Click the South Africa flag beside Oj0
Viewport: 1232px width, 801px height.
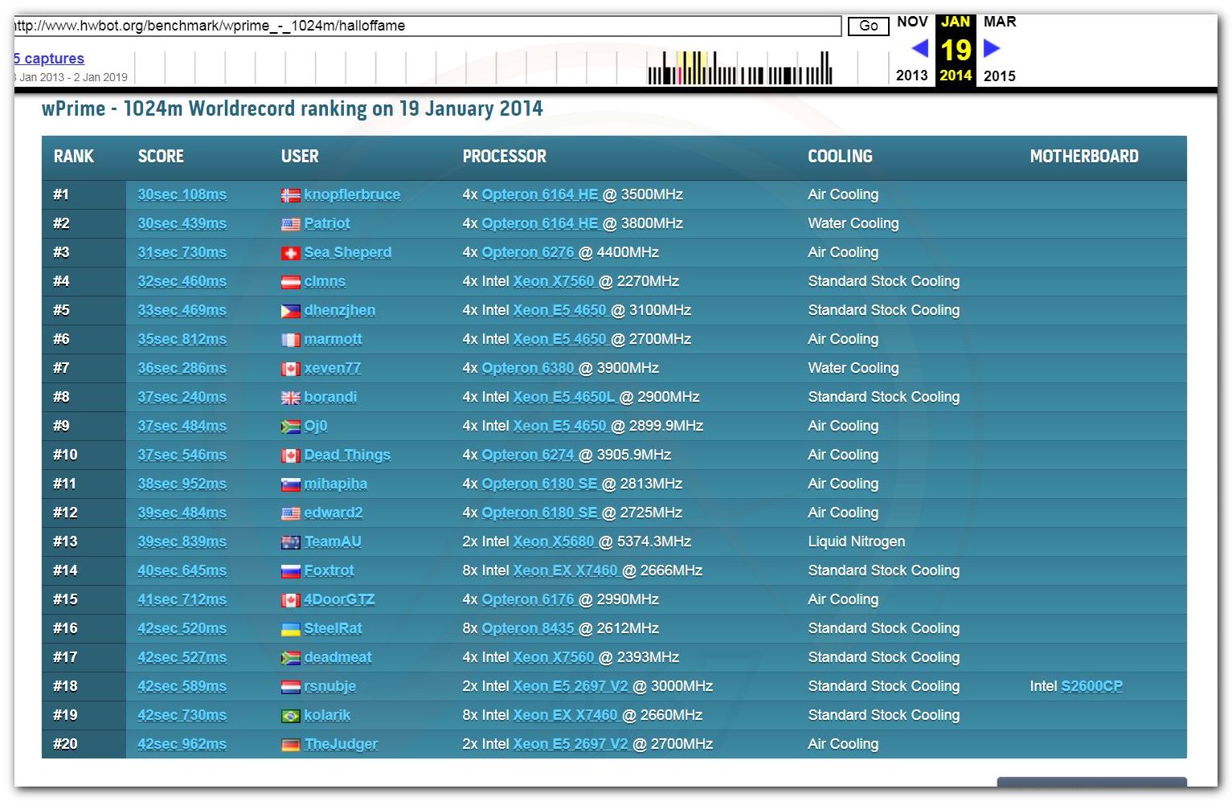pos(290,427)
